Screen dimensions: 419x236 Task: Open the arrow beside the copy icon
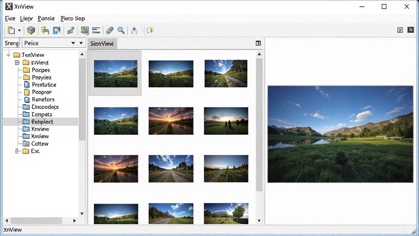coord(20,30)
